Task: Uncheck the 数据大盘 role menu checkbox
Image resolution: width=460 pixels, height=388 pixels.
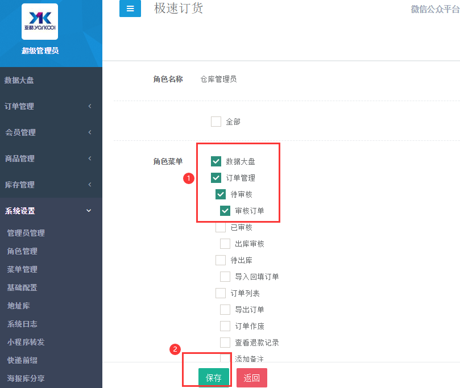Action: tap(216, 161)
